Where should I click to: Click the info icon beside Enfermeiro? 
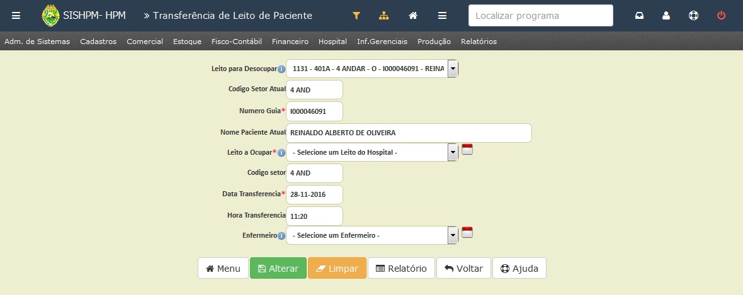pos(281,236)
